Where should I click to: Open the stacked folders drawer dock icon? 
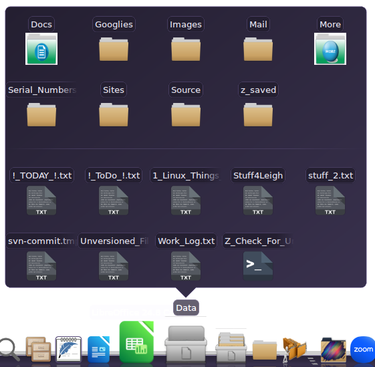(x=231, y=347)
